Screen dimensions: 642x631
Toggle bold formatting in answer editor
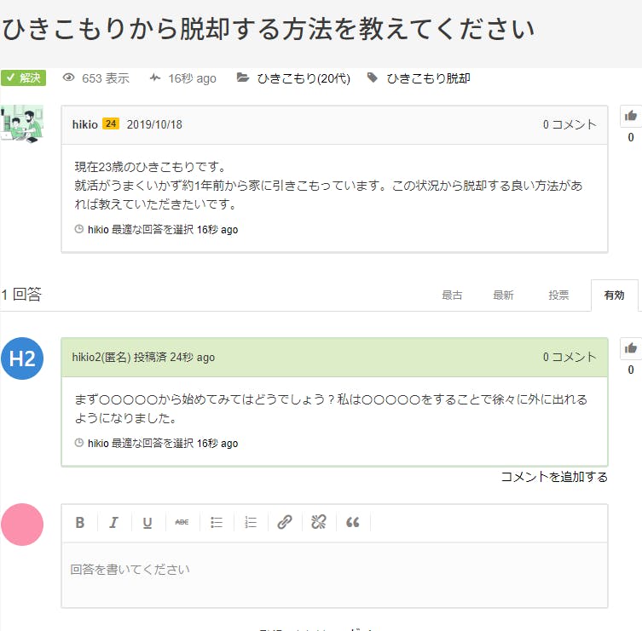pyautogui.click(x=80, y=522)
